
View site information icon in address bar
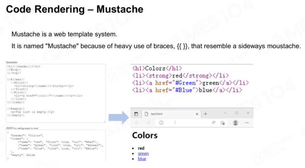coord(161,123)
